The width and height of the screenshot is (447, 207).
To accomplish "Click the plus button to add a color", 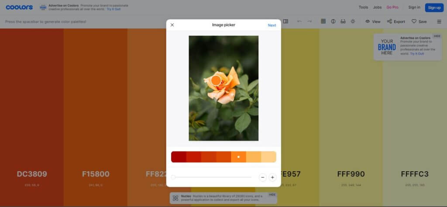I will 272,177.
